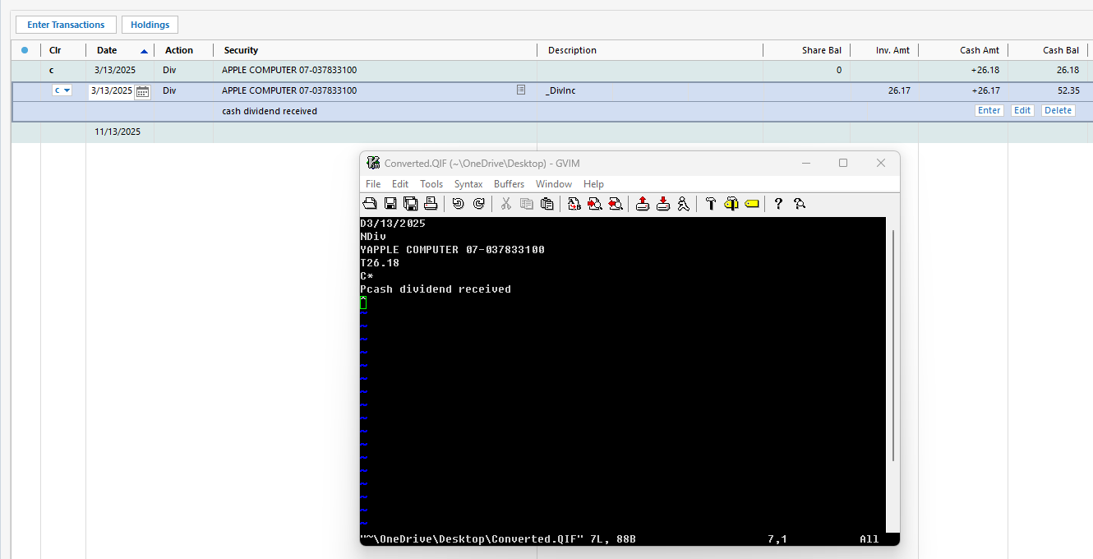Maximize the GVIM window

coord(842,163)
